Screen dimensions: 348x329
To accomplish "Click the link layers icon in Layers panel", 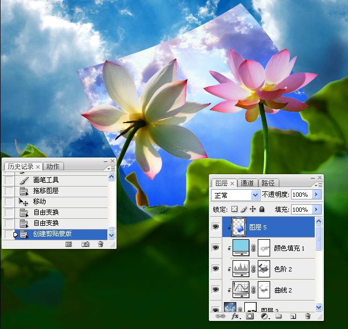I will 220,317.
